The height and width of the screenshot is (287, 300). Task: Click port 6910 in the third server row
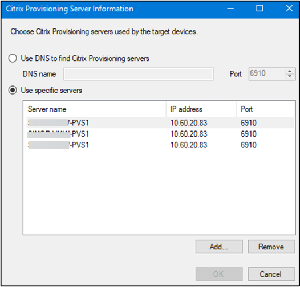[x=249, y=145]
